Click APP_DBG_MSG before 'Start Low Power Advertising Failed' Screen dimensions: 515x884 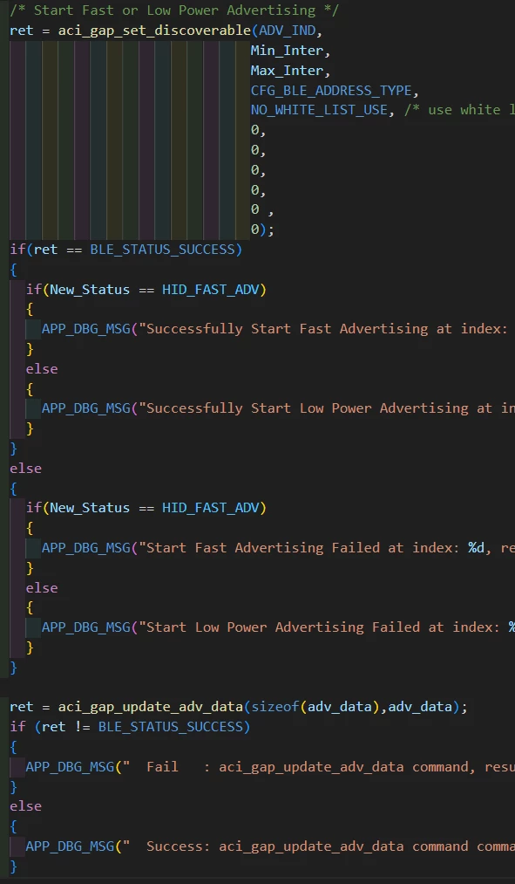(x=86, y=627)
